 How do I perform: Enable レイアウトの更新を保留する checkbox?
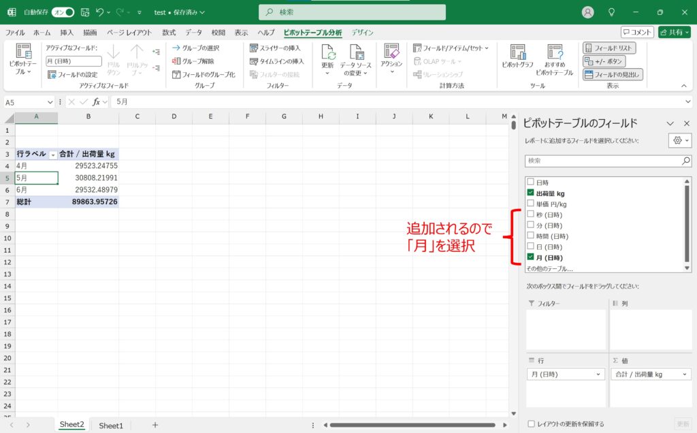pyautogui.click(x=531, y=423)
